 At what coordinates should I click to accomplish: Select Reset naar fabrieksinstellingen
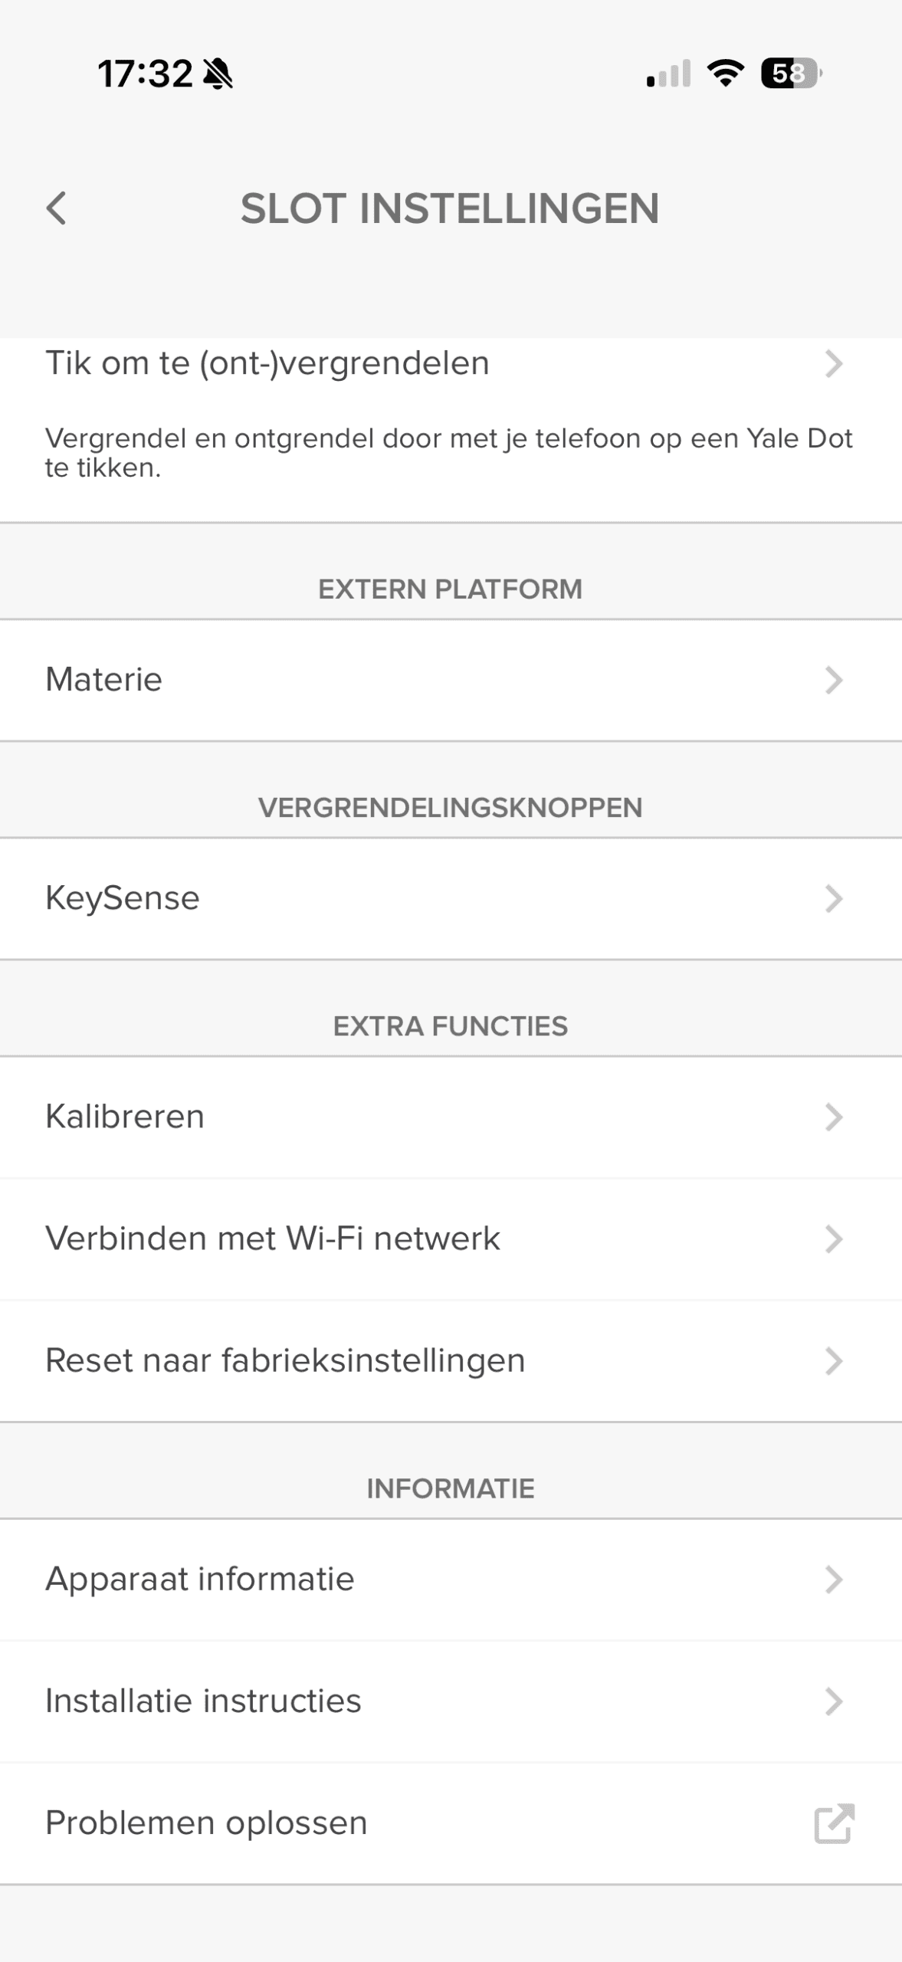(285, 1361)
